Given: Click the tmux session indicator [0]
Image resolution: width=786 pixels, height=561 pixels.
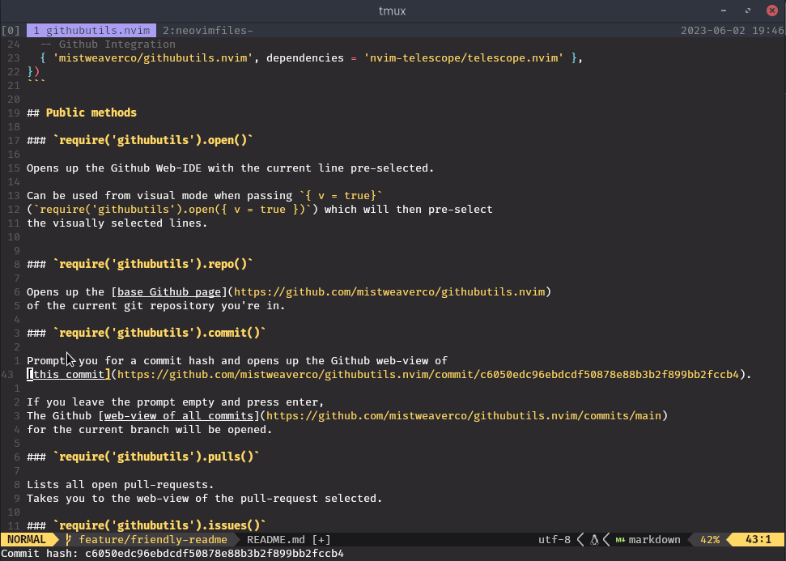Looking at the screenshot, I should point(11,31).
